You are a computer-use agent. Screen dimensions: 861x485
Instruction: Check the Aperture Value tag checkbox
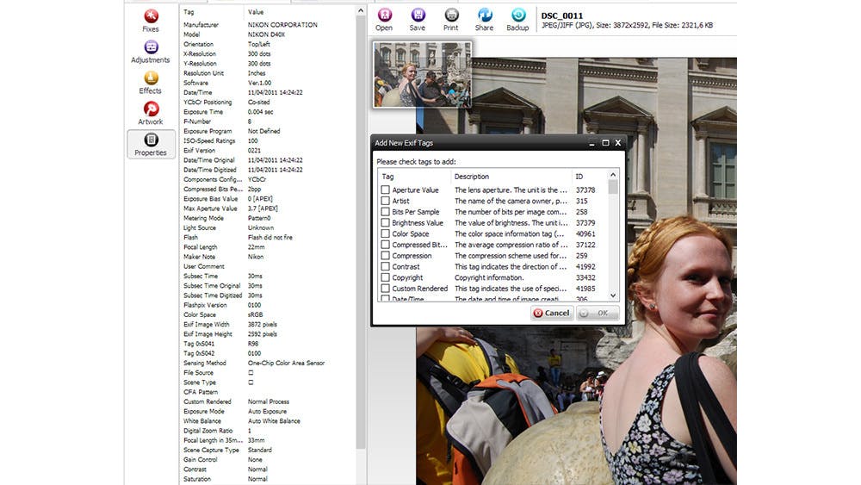coord(386,190)
